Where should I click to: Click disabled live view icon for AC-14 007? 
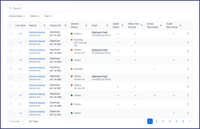point(21,87)
